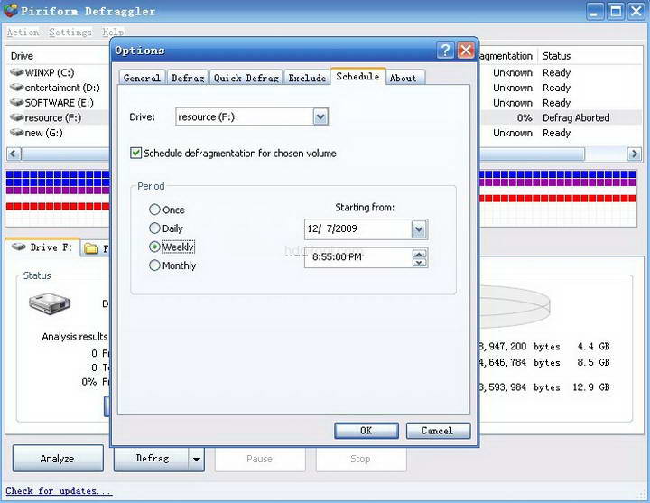Viewport: 650px width, 503px height.
Task: Uncheck Schedule defragmentation for chosen volume
Action: (x=135, y=153)
